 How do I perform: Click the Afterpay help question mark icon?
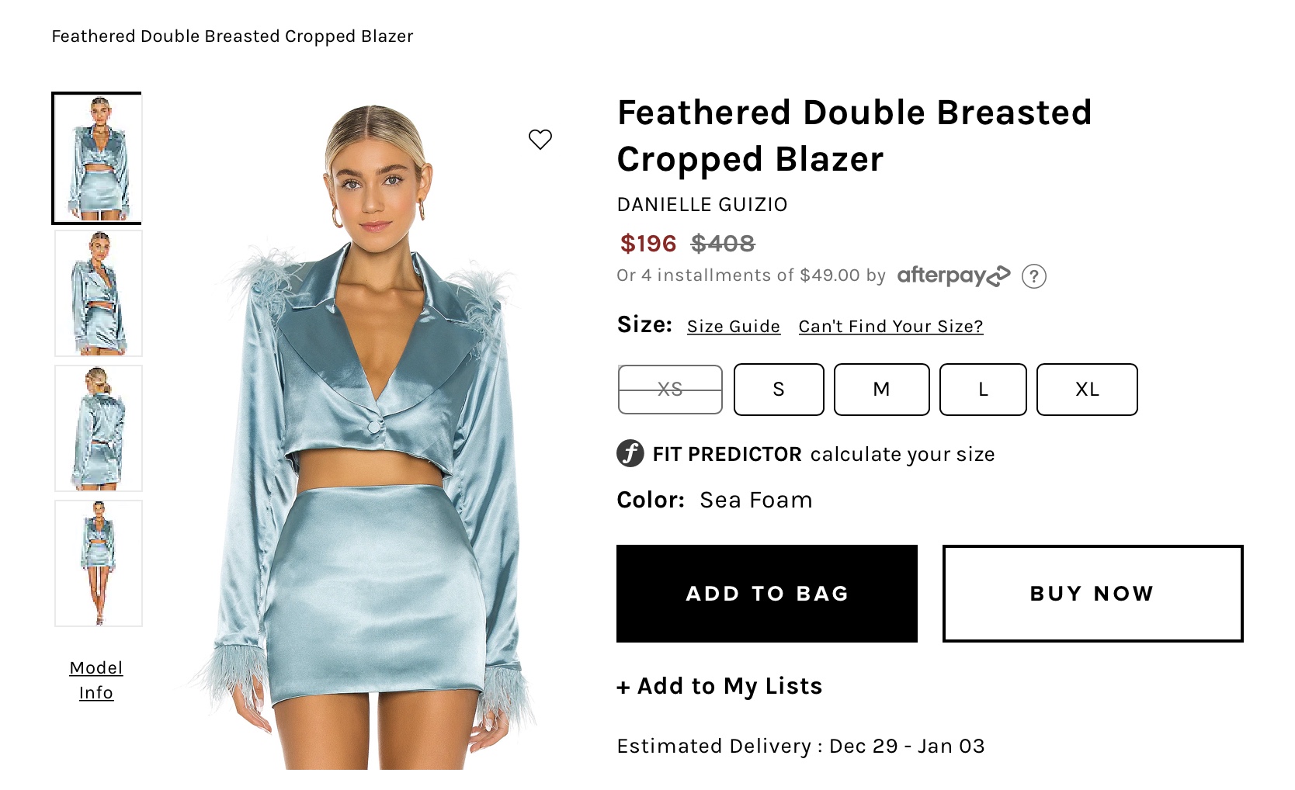coord(1033,276)
